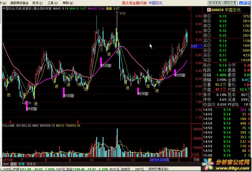Click the 买③ 9.12 bid row
The image size is (252, 172).
coord(227,50)
